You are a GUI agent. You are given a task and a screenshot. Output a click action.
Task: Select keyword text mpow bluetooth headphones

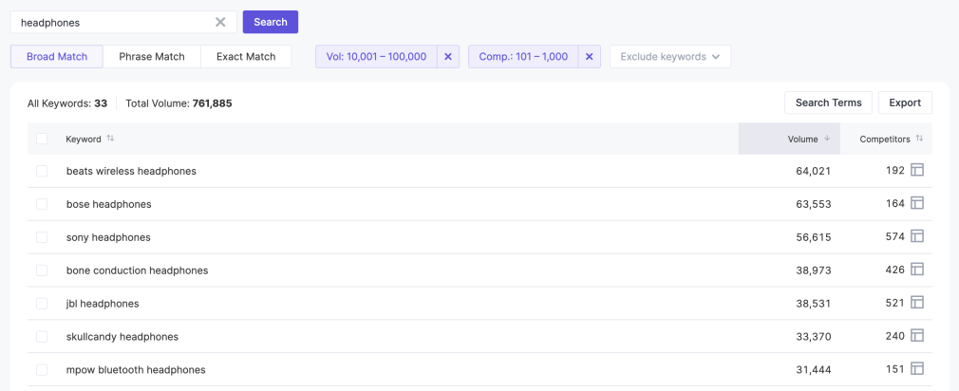tap(136, 369)
